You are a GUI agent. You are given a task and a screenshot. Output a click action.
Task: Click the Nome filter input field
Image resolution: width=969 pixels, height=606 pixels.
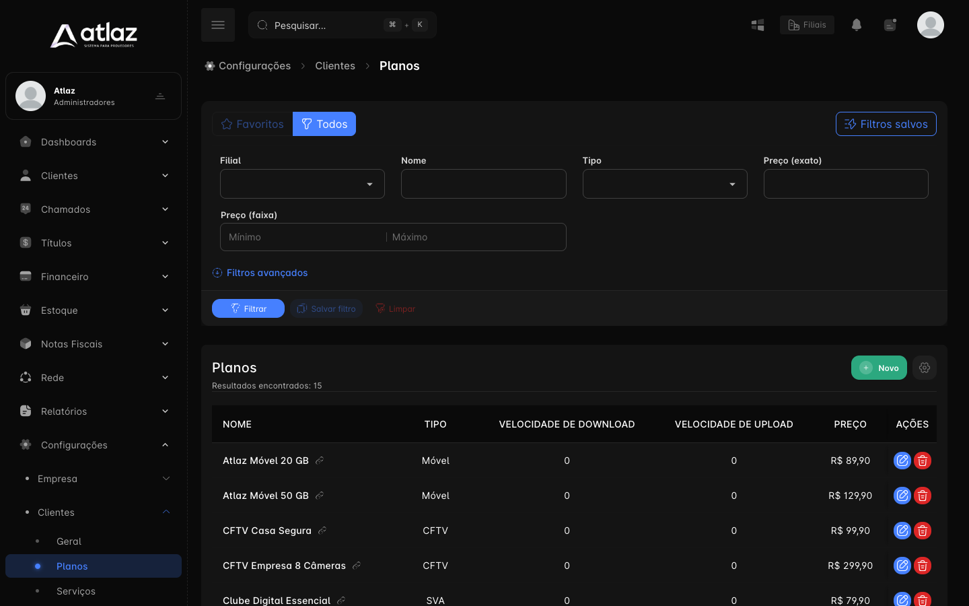(x=484, y=184)
